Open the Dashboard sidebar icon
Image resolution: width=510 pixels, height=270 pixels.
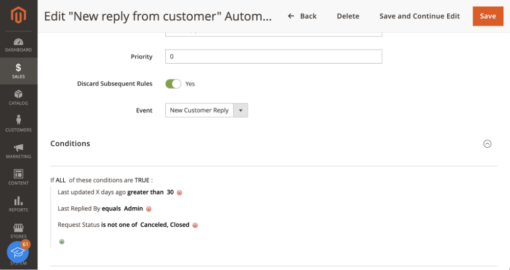(18, 42)
